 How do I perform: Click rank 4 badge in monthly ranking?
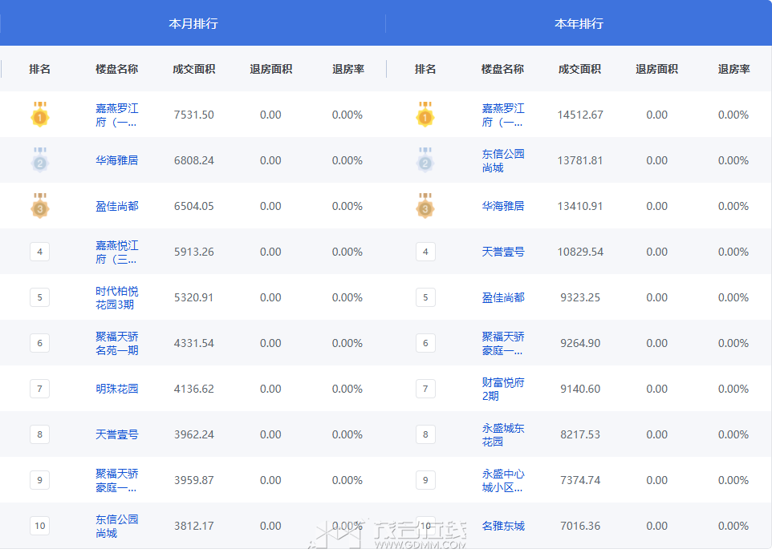39,252
